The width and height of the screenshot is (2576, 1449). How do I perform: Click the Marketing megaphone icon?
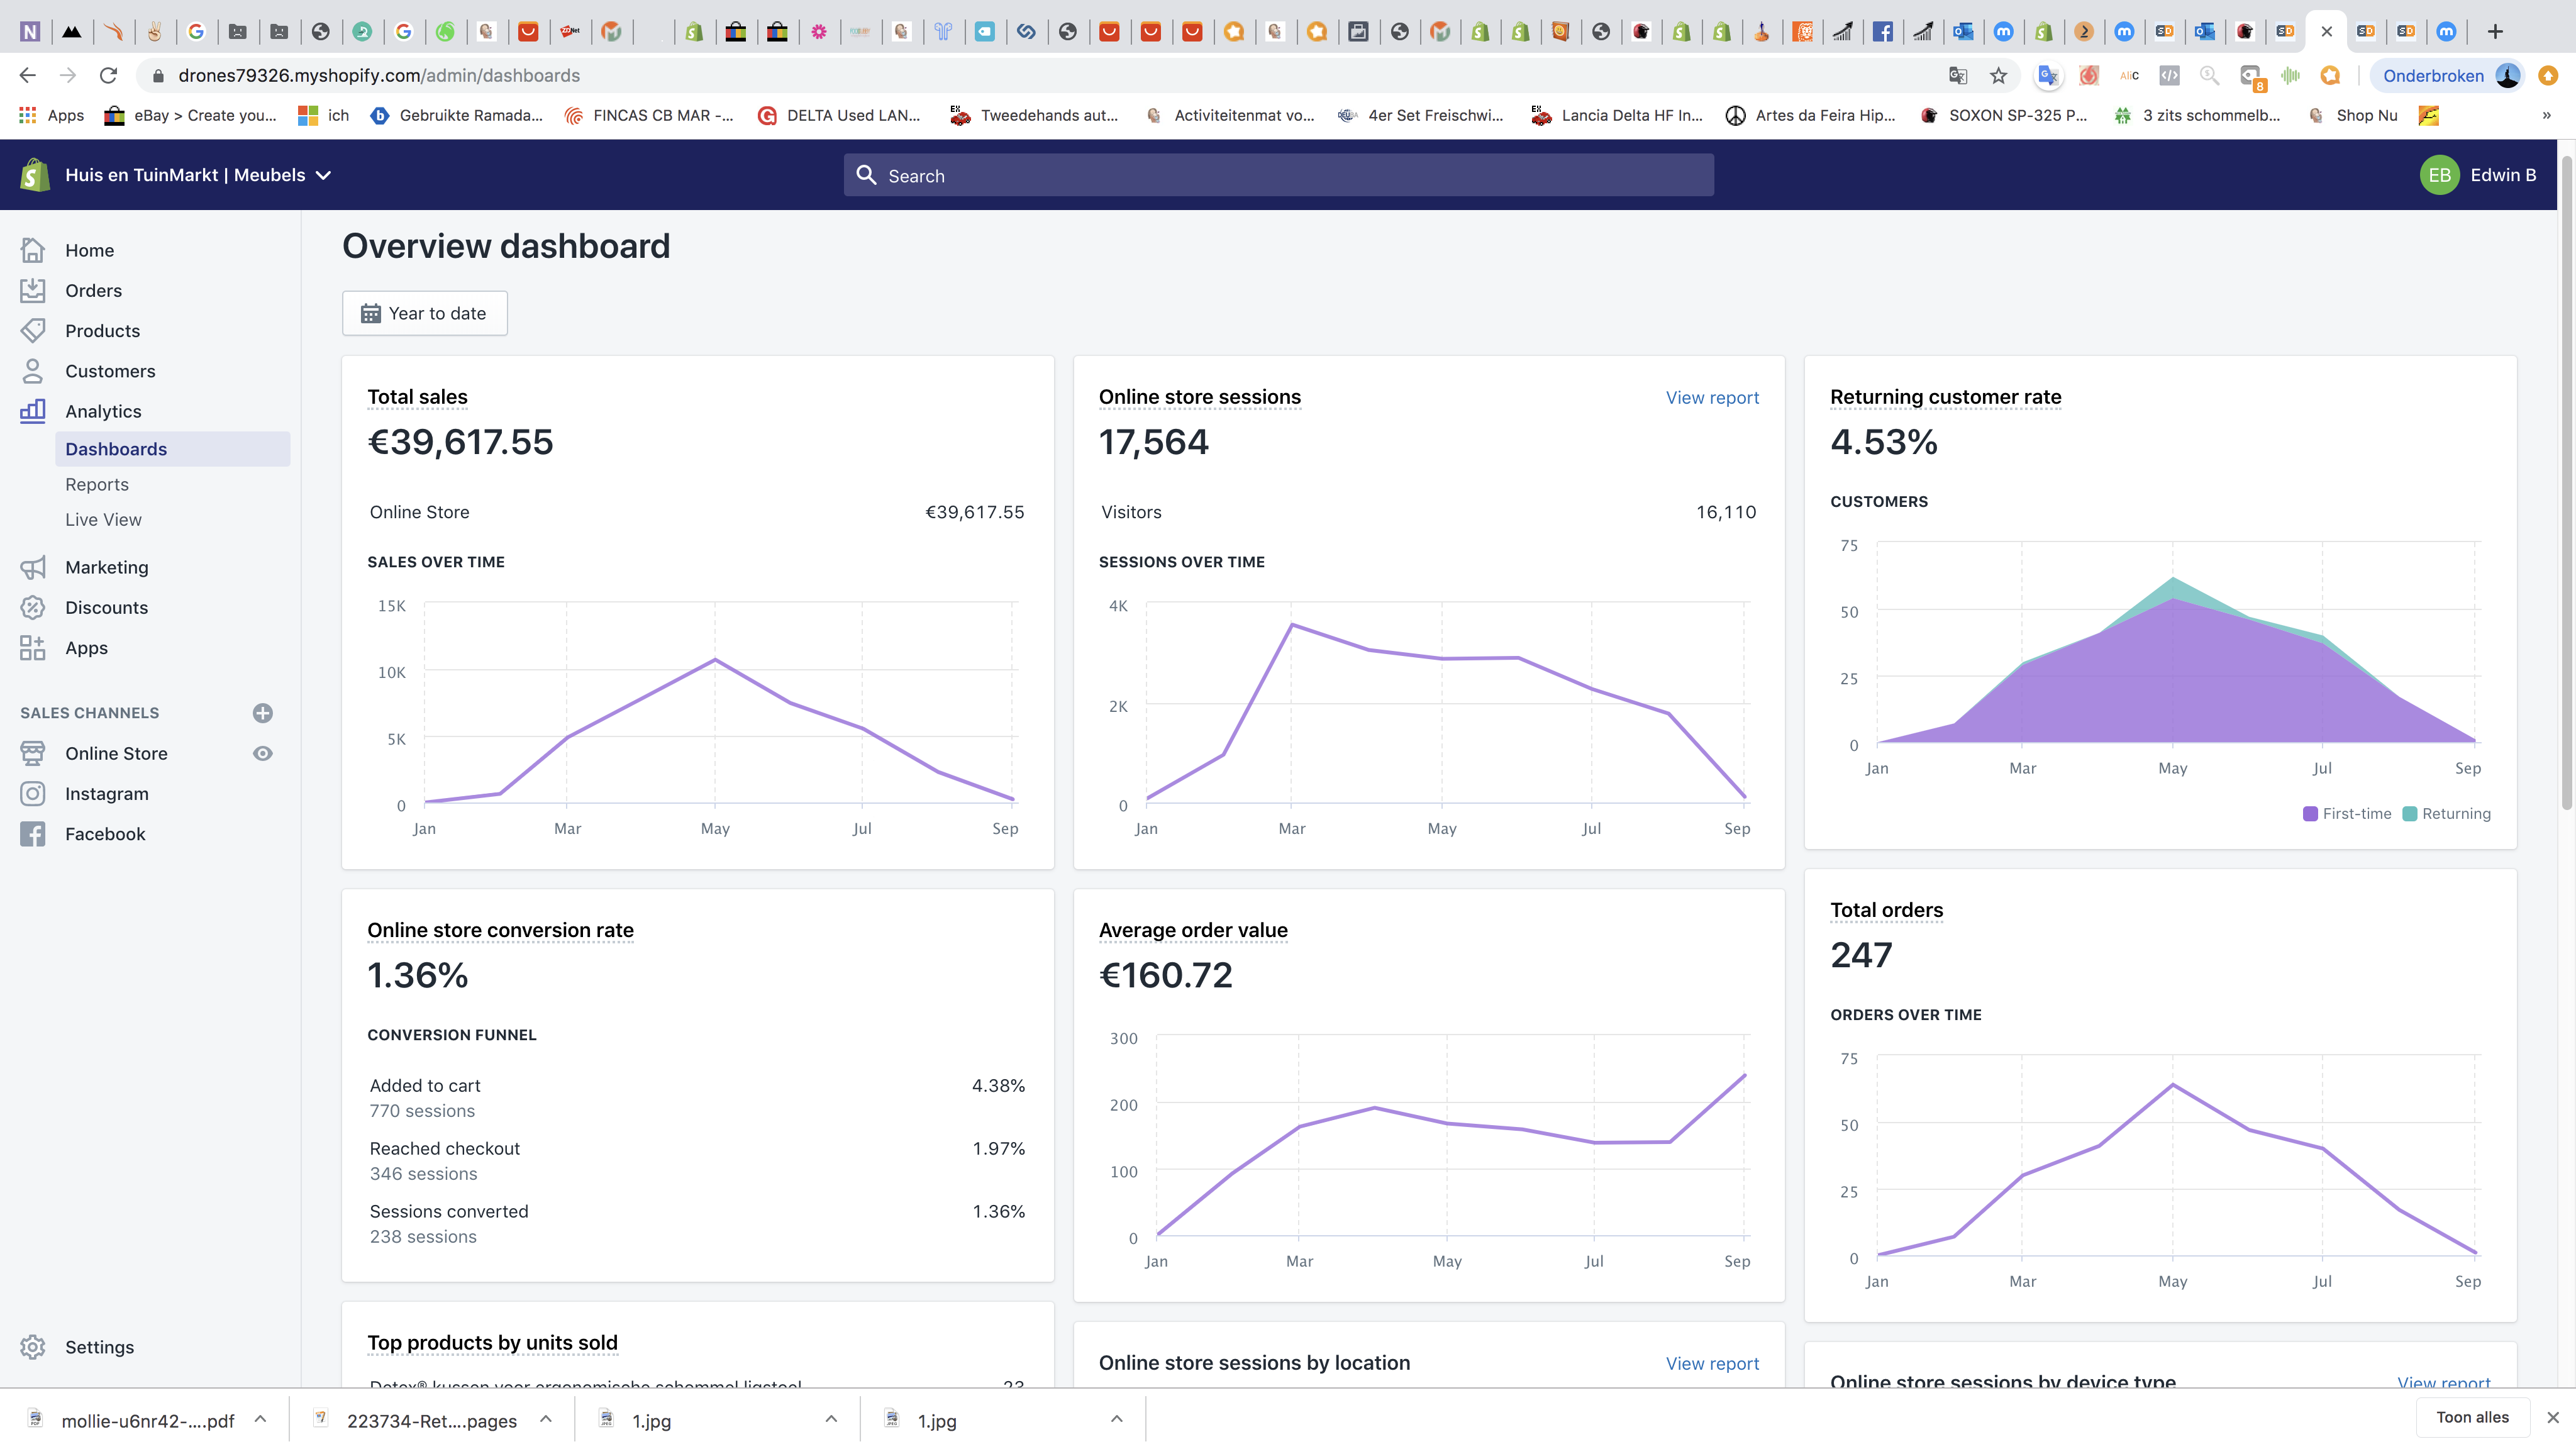[33, 567]
